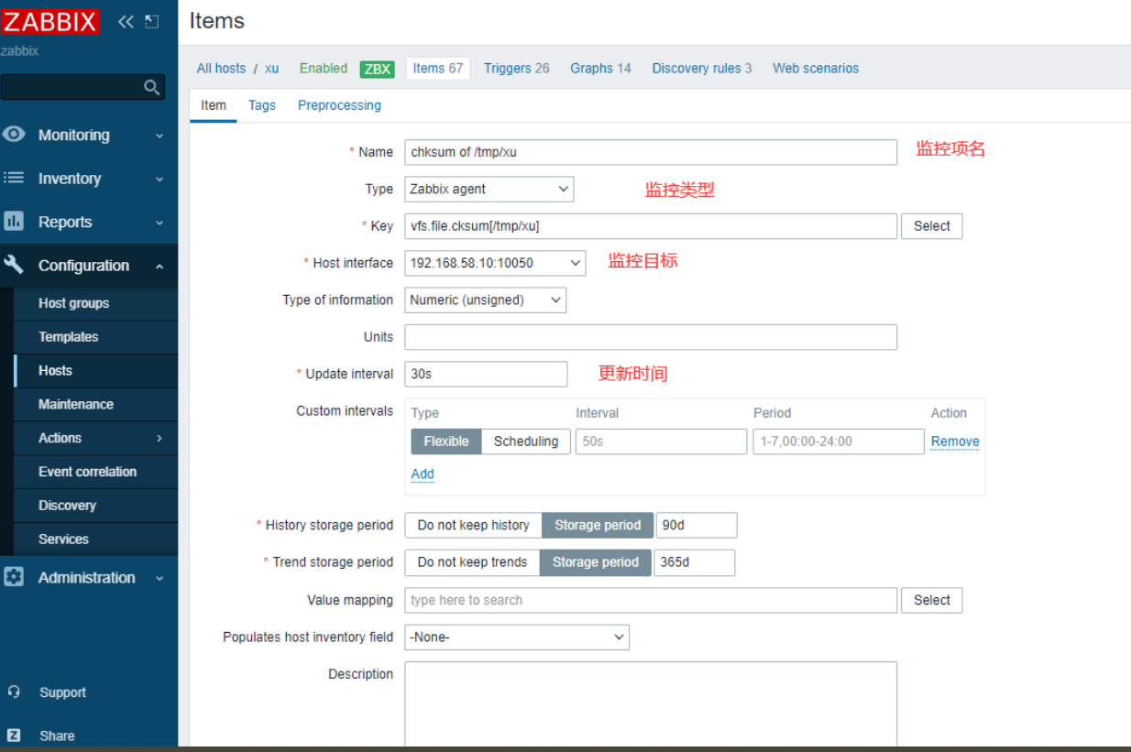Screen dimensions: 1131x752
Task: Open the Type of information dropdown
Action: [x=485, y=300]
